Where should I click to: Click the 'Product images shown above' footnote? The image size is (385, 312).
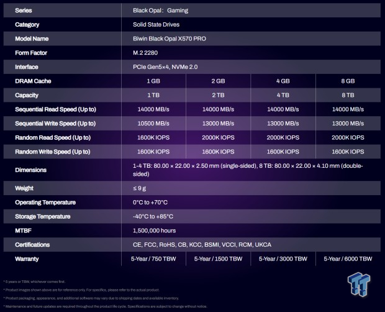[81, 290]
